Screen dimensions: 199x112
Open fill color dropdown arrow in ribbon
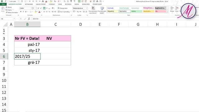pyautogui.click(x=37, y=12)
